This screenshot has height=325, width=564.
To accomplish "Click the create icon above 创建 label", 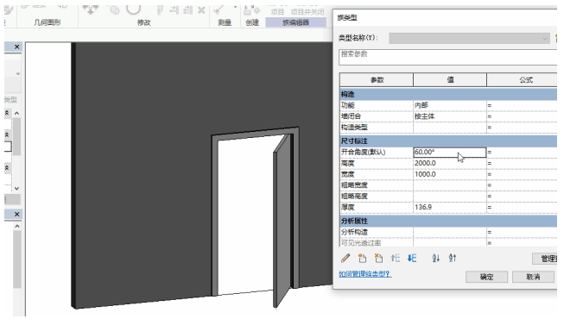I will click(251, 9).
